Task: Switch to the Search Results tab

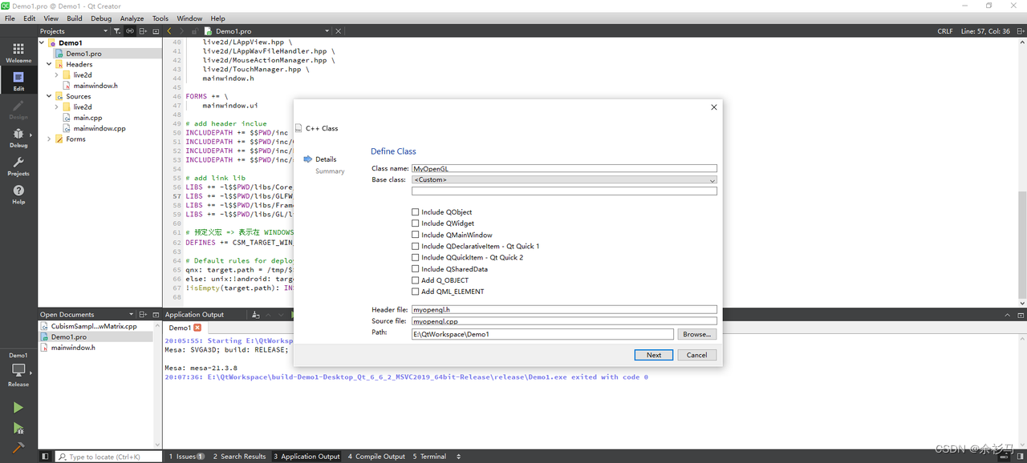Action: coord(239,457)
